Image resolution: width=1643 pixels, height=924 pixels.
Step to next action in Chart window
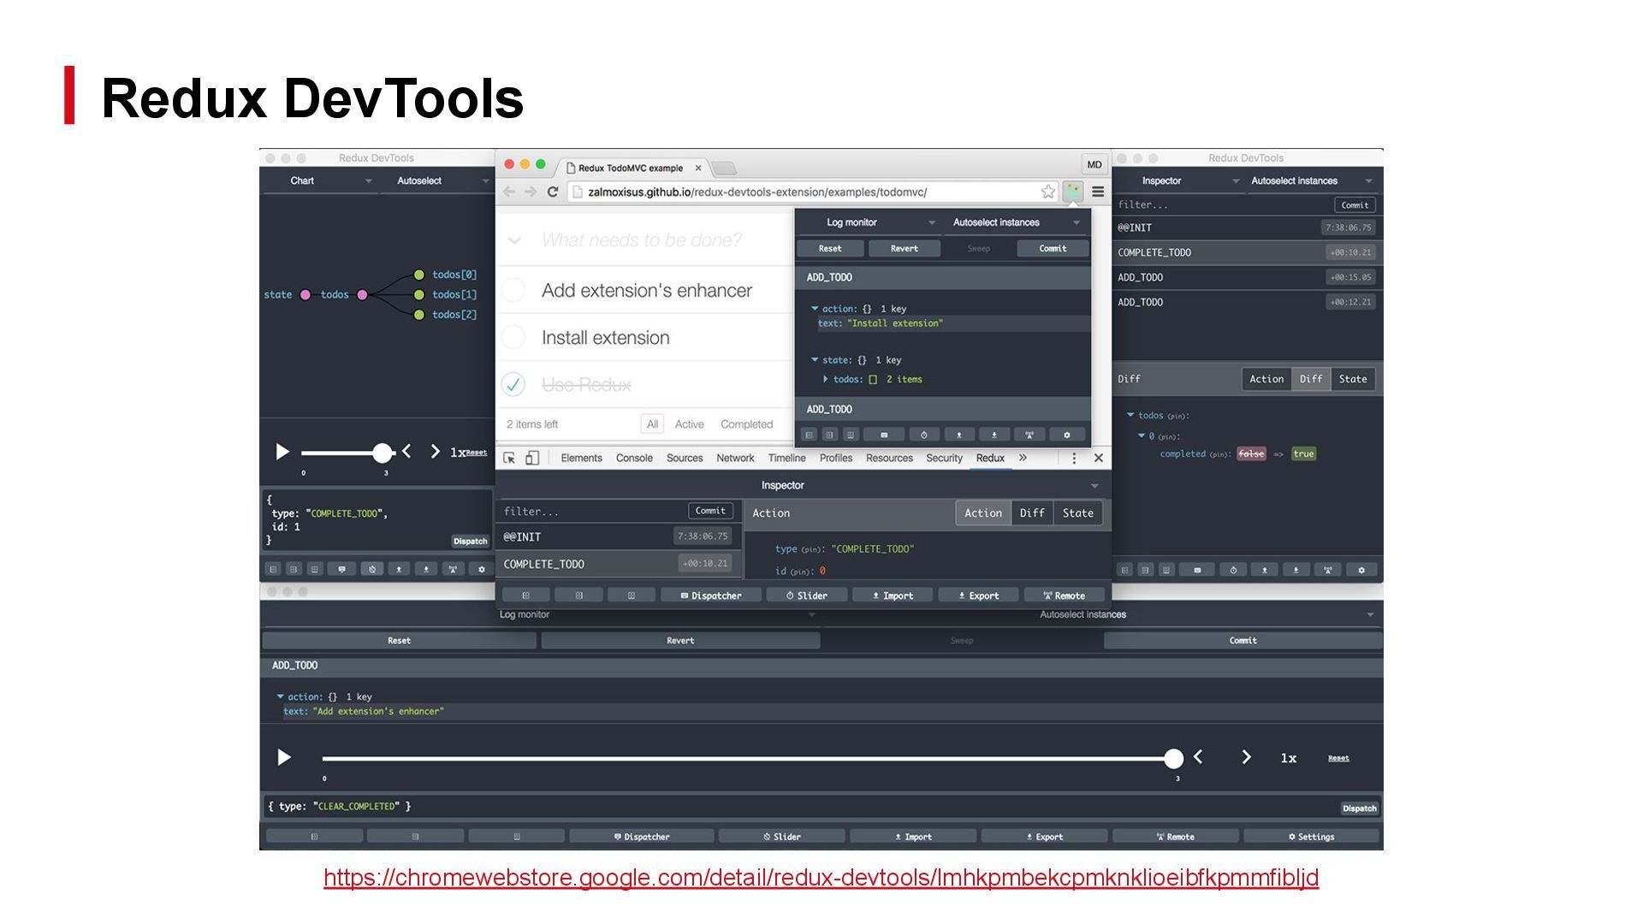point(435,452)
